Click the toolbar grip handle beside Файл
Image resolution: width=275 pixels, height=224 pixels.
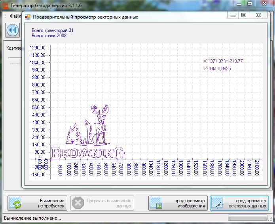coord(5,16)
